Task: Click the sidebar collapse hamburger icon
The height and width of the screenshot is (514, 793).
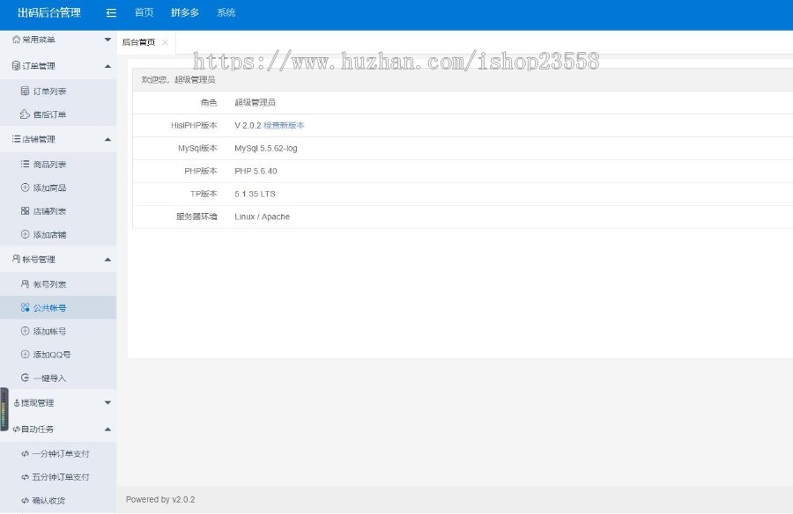Action: 110,12
